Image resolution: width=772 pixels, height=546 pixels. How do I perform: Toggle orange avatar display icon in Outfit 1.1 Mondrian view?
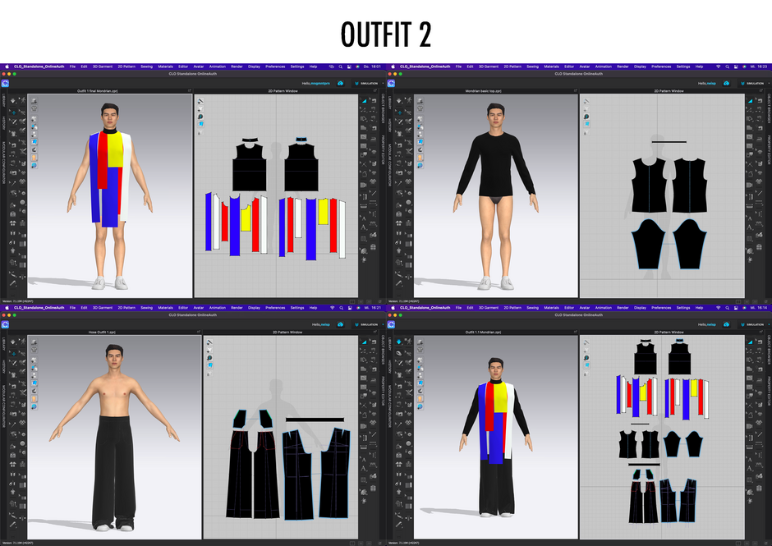[420, 399]
